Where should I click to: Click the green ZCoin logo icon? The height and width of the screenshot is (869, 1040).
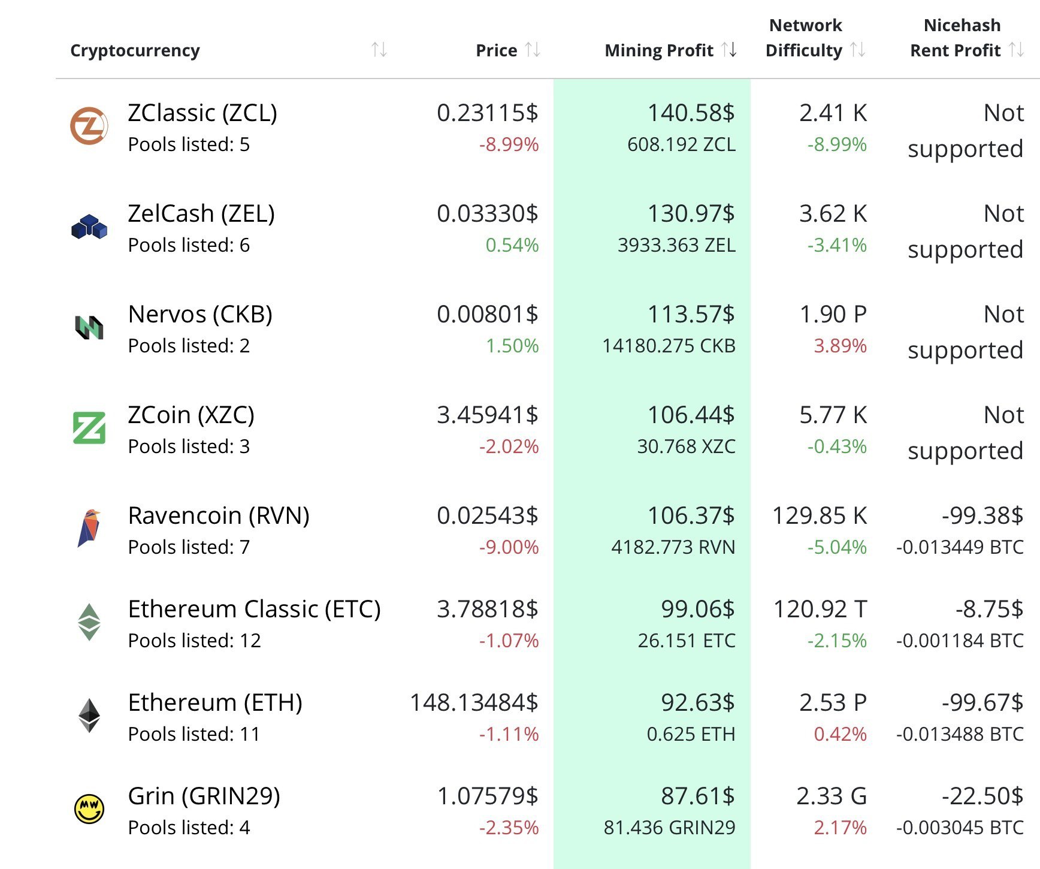tap(89, 428)
